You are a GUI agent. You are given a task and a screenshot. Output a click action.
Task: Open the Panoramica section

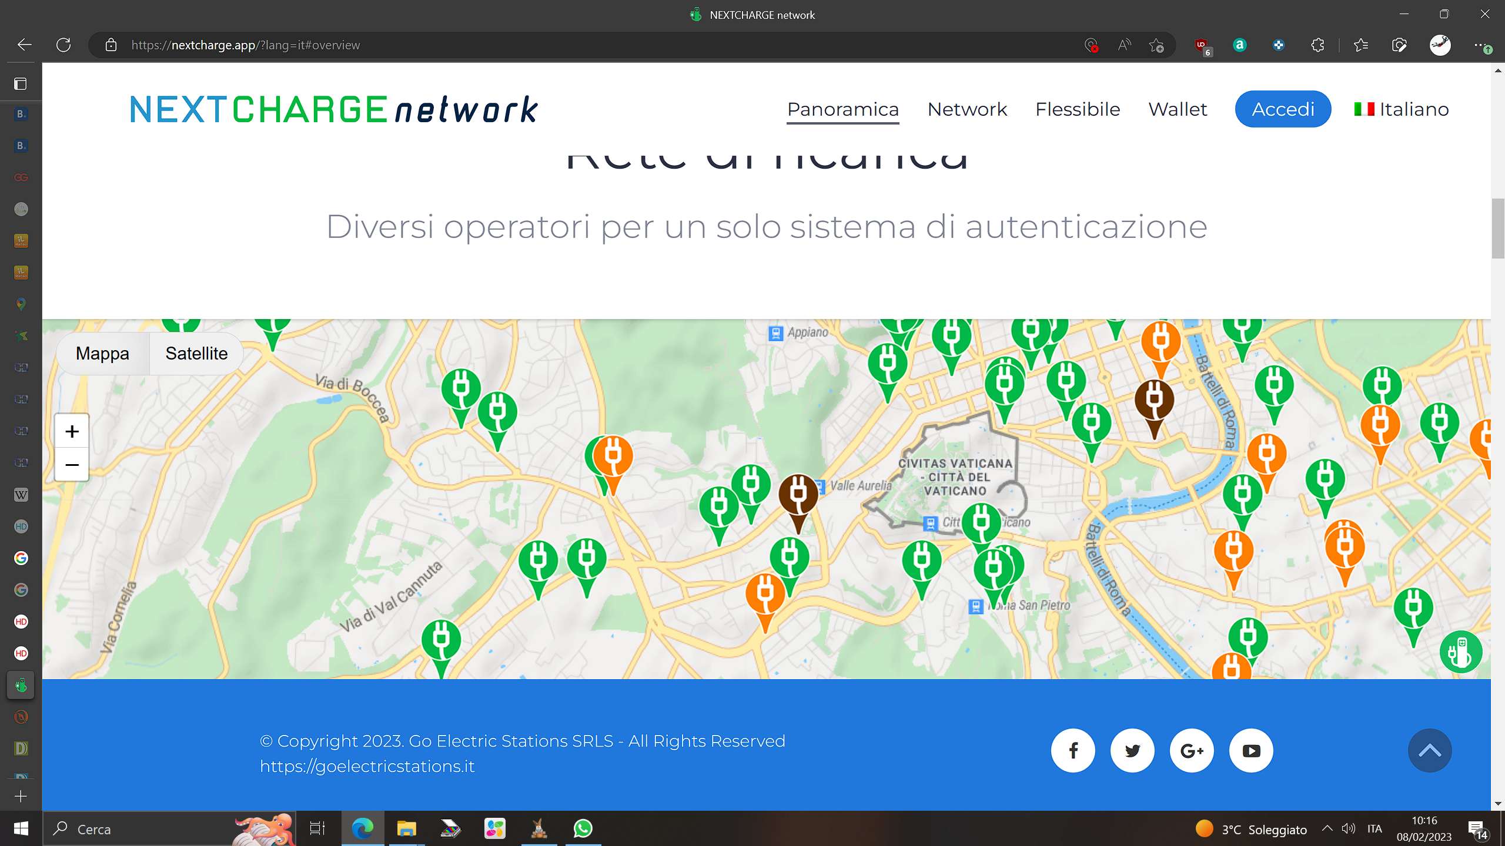click(x=843, y=109)
